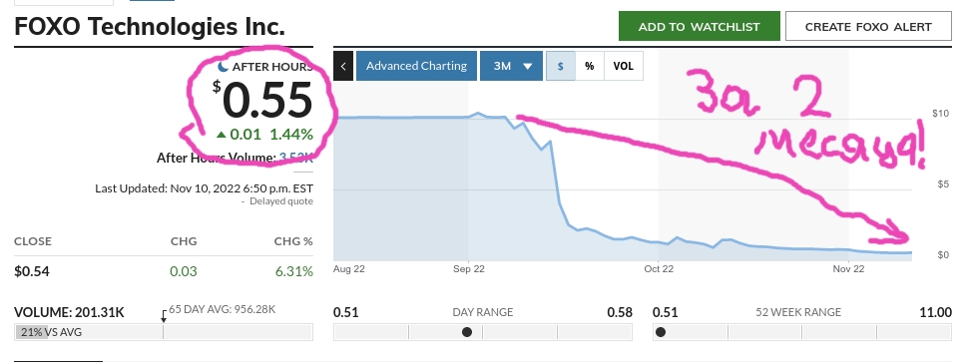The image size is (971, 362).
Task: Click the green up-triangle change indicator
Action: point(222,135)
